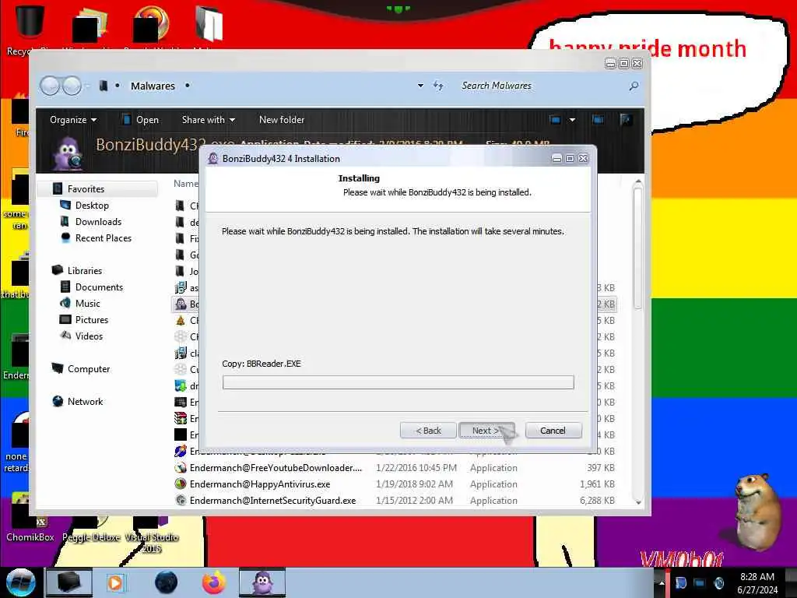Click Malwares in the address bar
Viewport: 797px width, 598px height.
click(153, 86)
